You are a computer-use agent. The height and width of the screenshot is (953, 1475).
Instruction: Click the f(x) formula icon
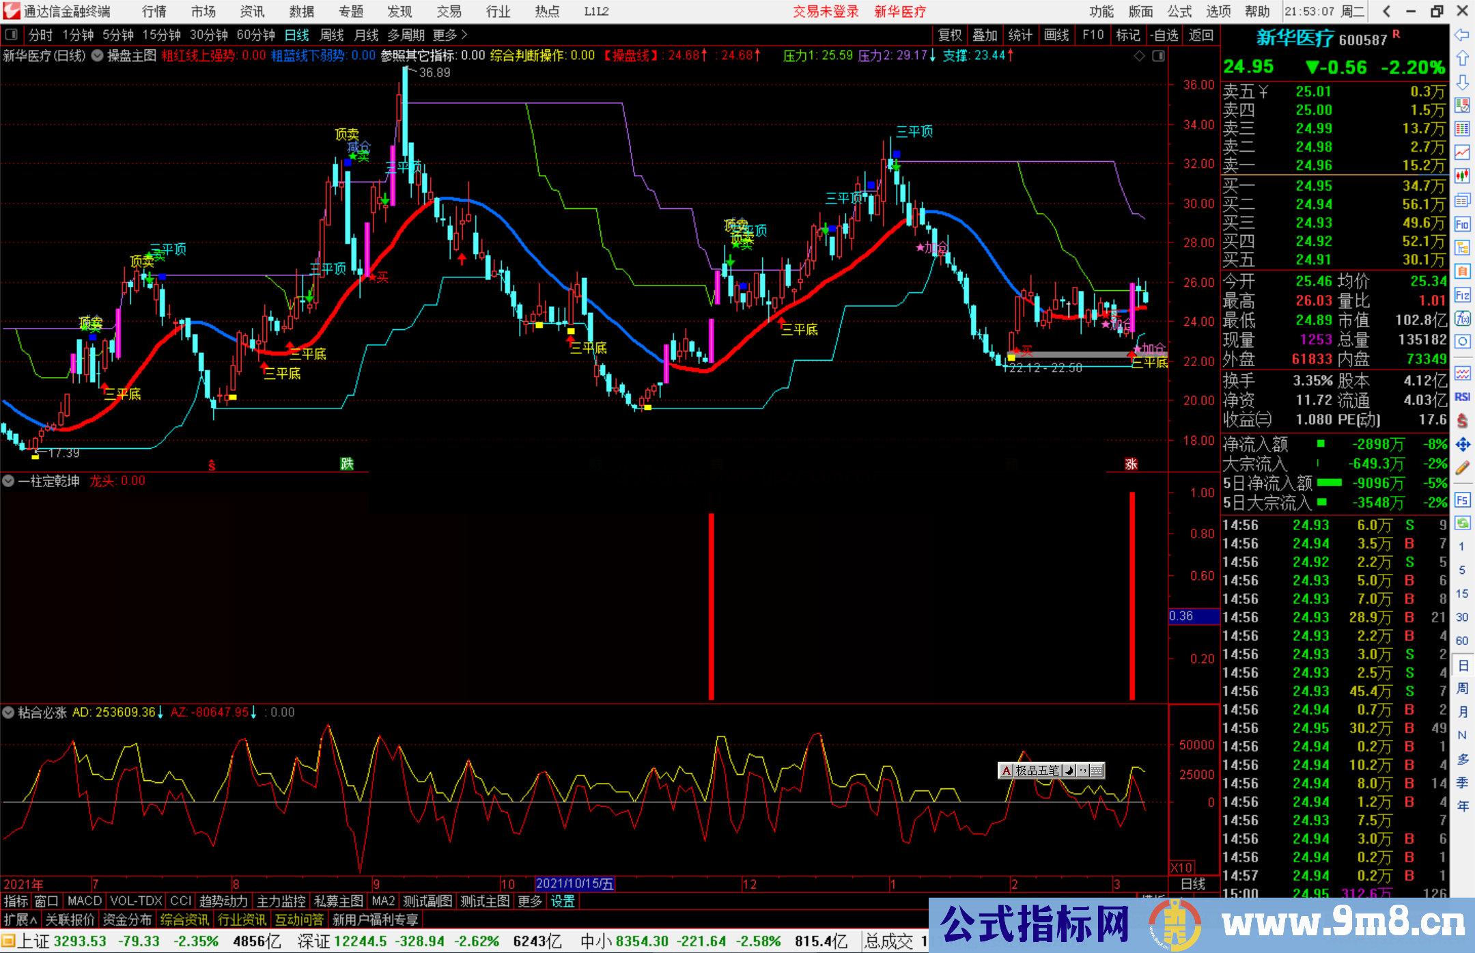[x=1462, y=318]
